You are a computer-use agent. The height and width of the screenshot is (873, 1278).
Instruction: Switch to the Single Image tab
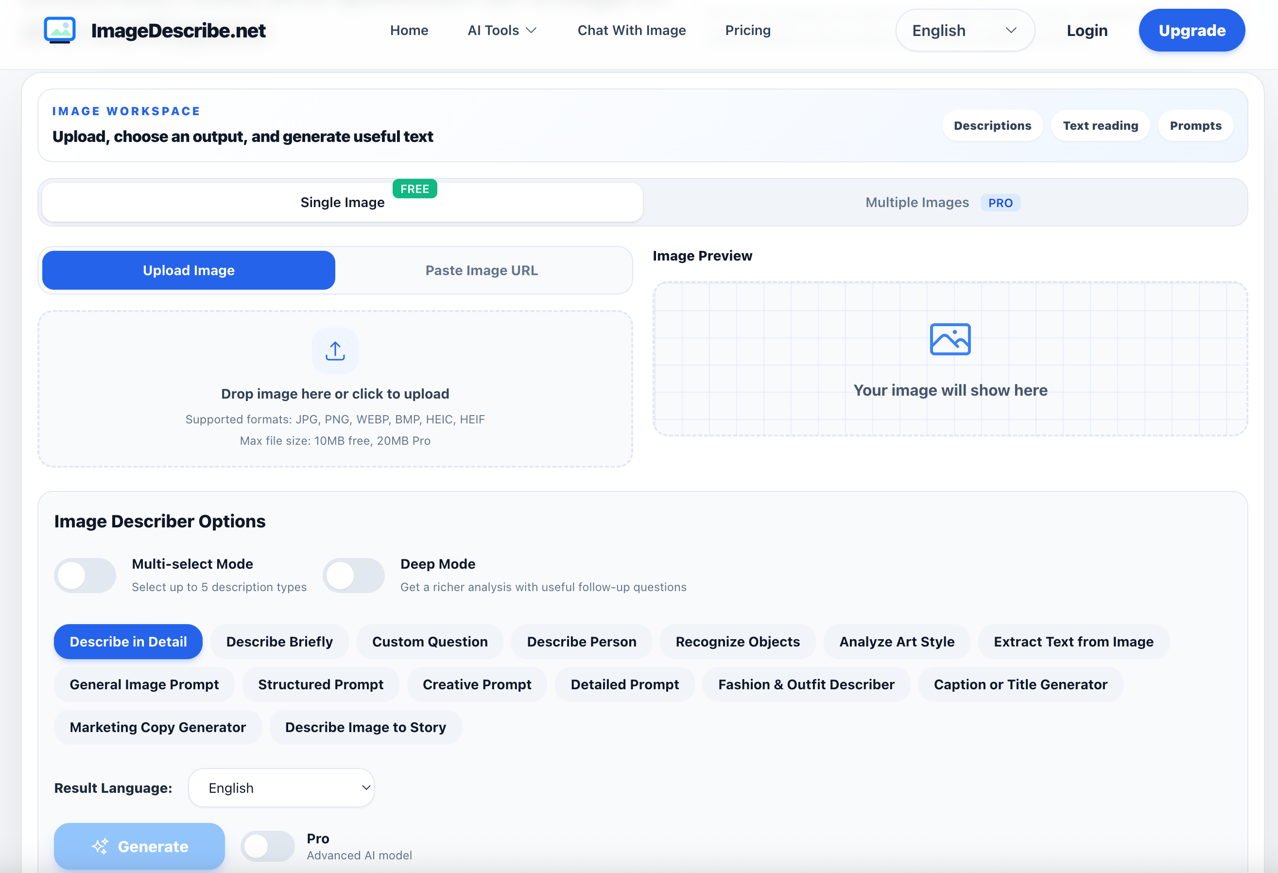coord(343,202)
